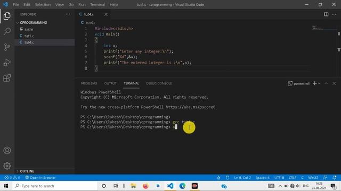This screenshot has width=341, height=191.
Task: Open the Edit menu
Action: [27, 5]
